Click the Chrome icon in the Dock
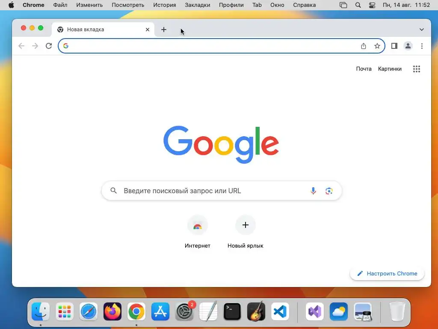Viewport: 438px width, 329px height. tap(136, 311)
